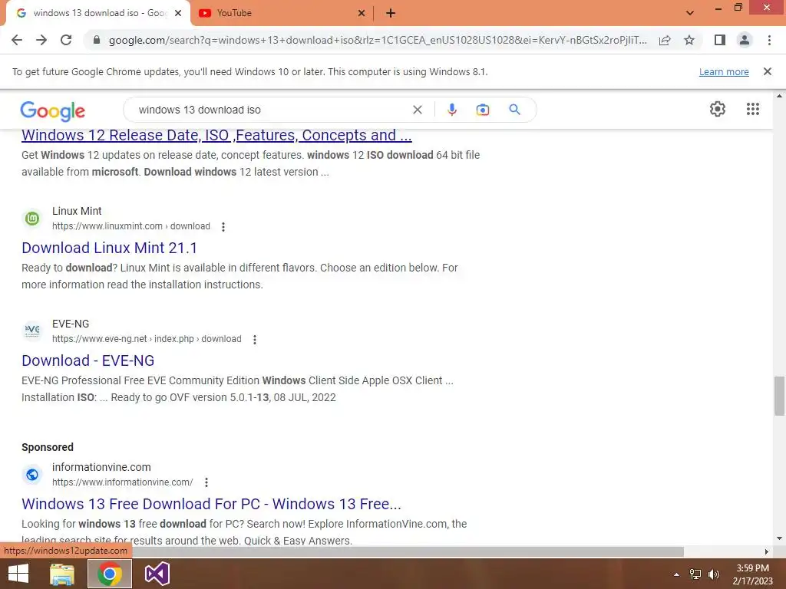Click the vertical scrollbar thumb

(x=780, y=396)
